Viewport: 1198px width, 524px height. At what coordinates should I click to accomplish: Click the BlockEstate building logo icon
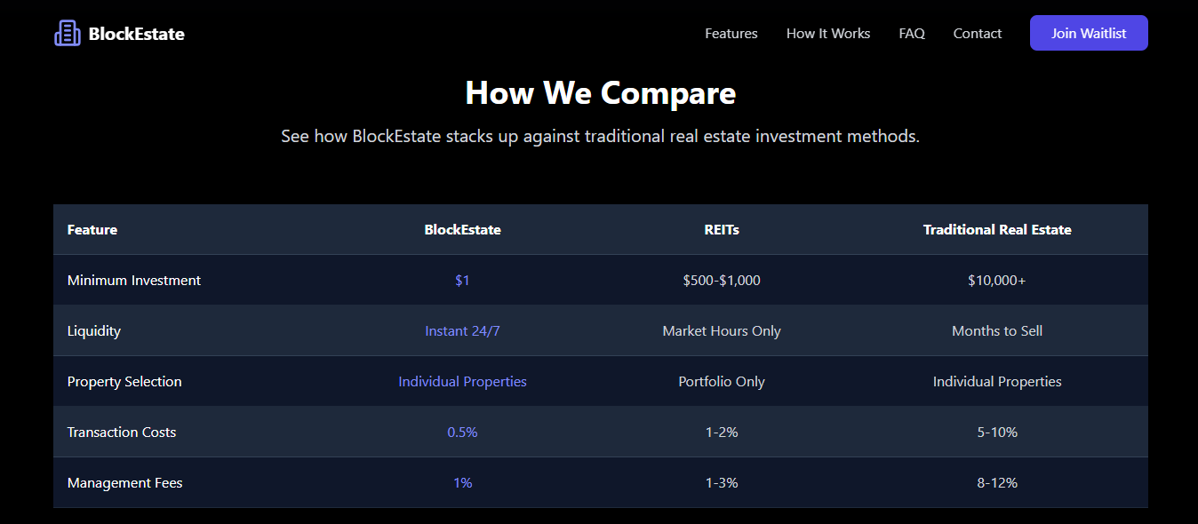[x=68, y=33]
